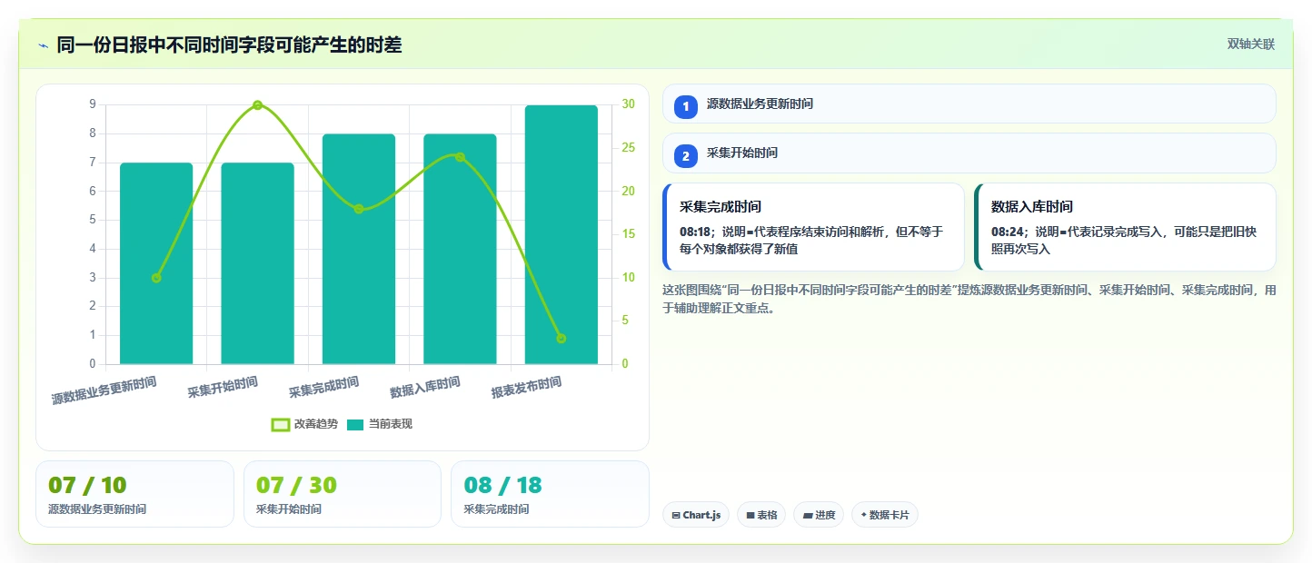
Task: Open the 数据入库时间 detail card
Action: (1125, 227)
